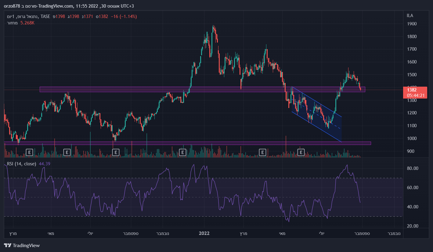Viewport: 433px width, 252px height.
Task: Click the RSI value 44.39
Action: [45, 164]
